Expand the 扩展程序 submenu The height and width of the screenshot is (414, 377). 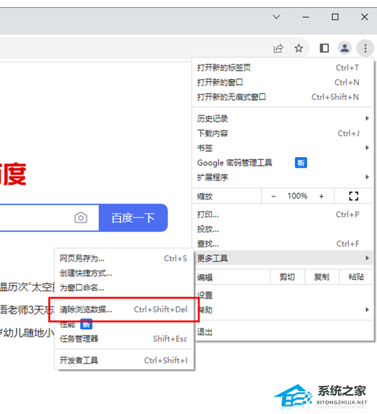tap(283, 177)
